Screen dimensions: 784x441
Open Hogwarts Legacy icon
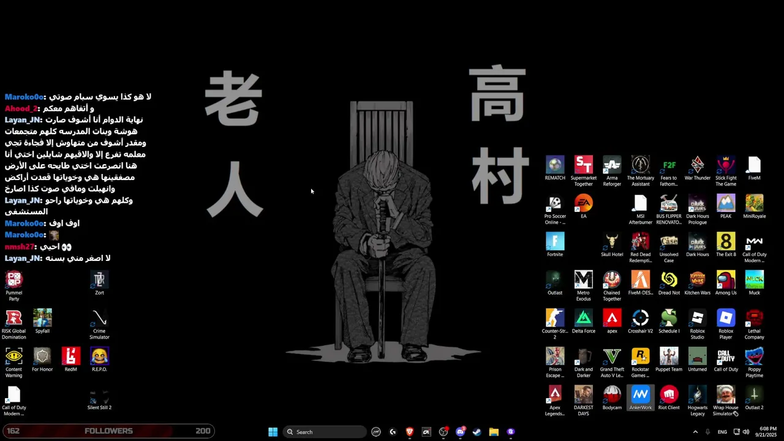[697, 401]
